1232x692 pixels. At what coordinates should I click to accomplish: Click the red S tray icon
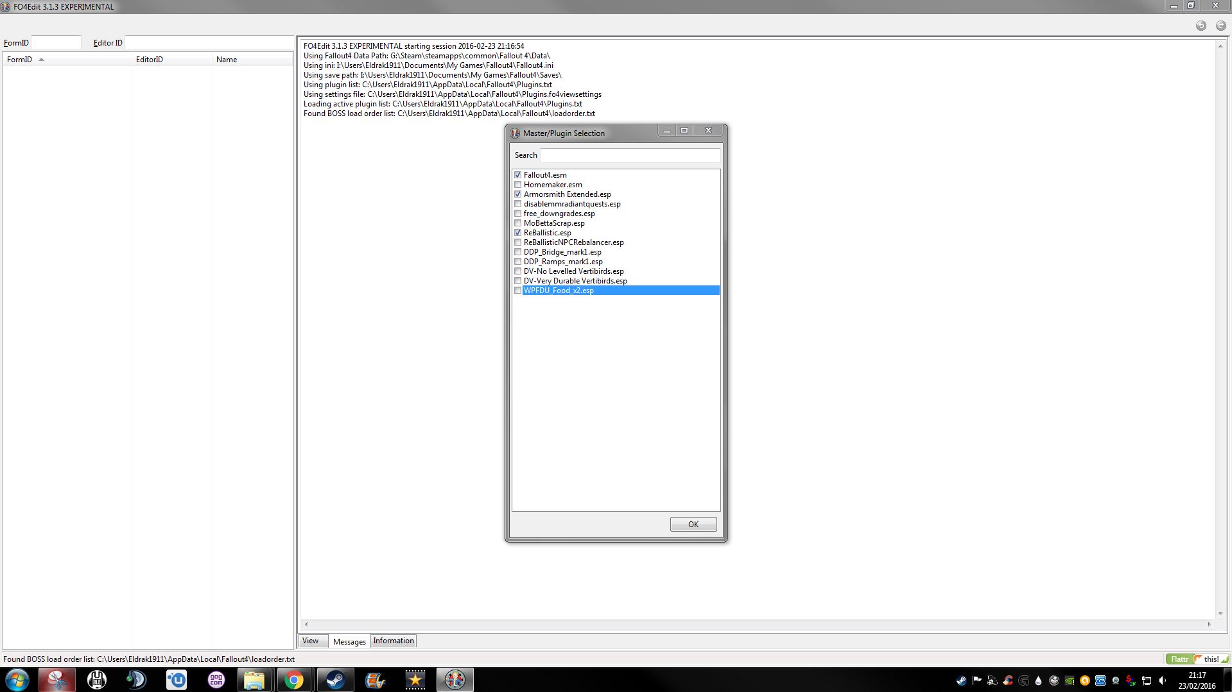[x=1131, y=680]
